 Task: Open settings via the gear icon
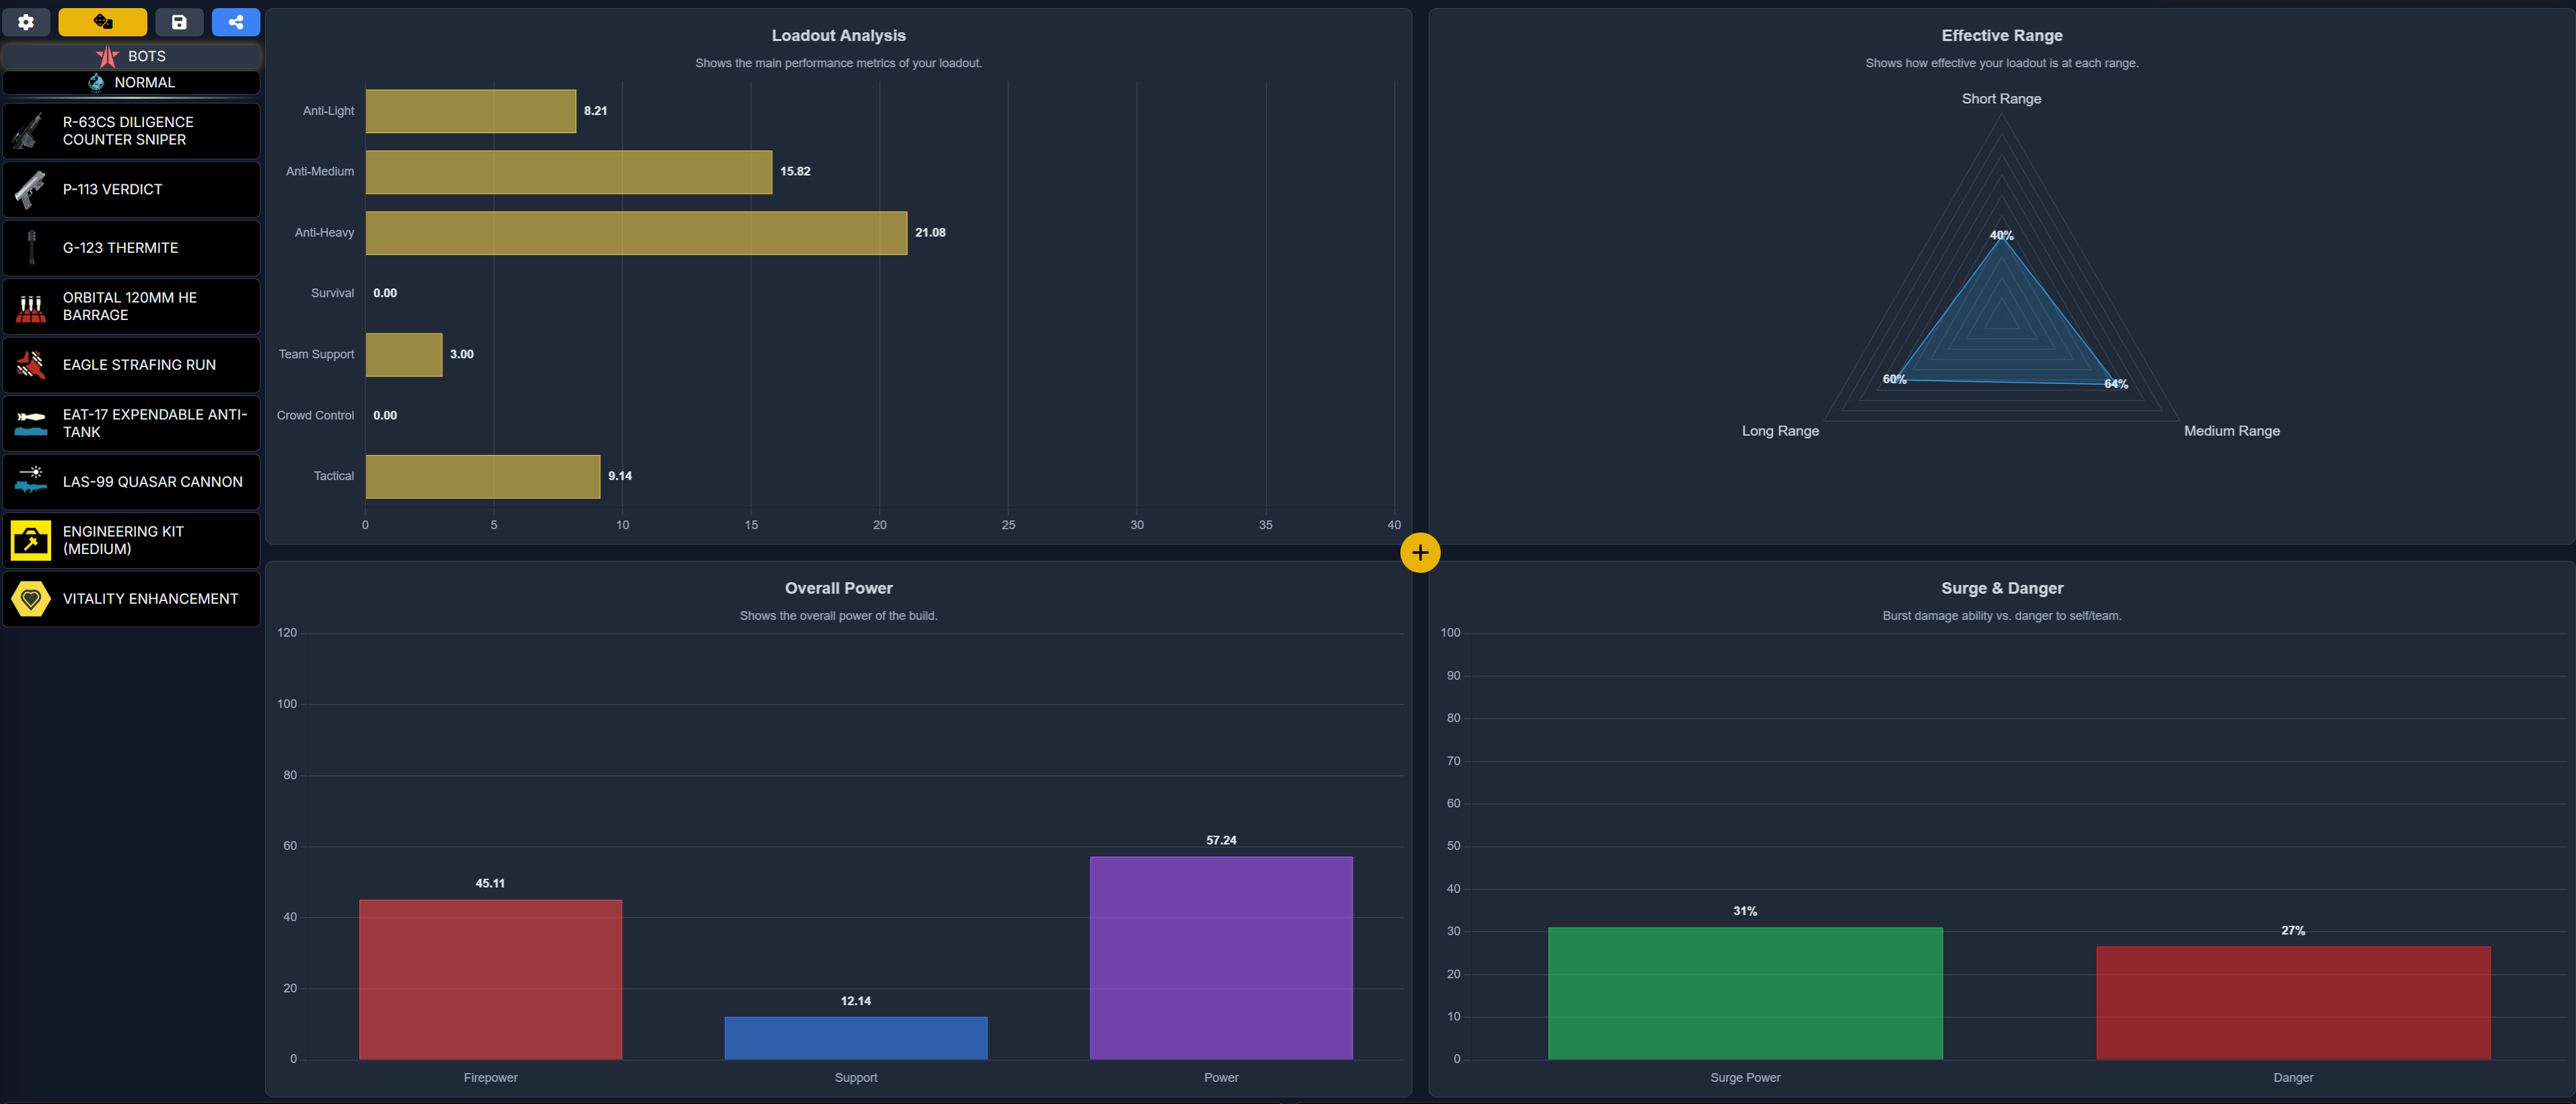click(26, 22)
